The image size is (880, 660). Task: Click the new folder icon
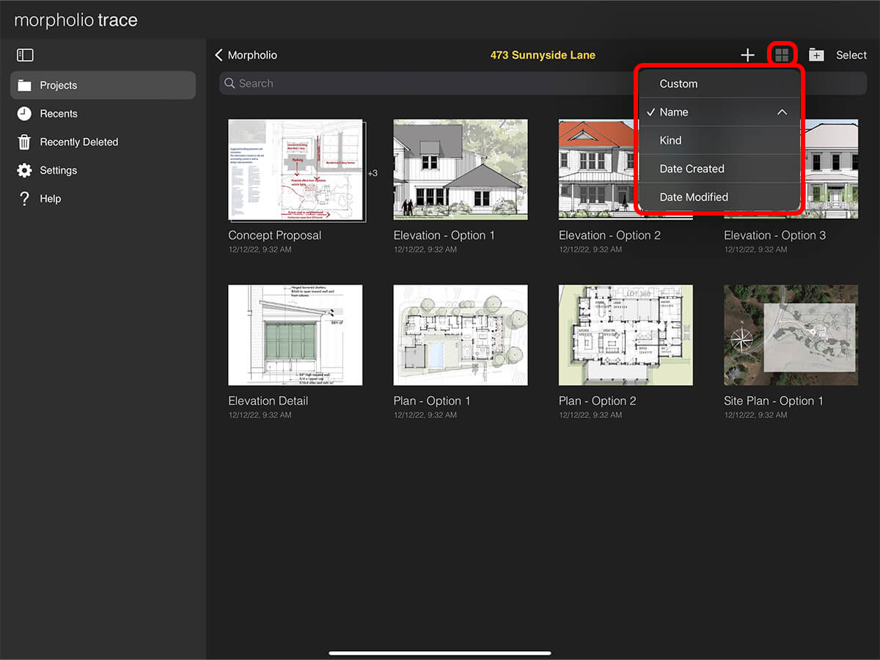pos(816,55)
